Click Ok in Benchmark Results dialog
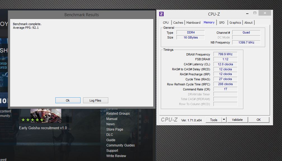Image resolution: width=282 pixels, height=161 pixels. click(68, 100)
